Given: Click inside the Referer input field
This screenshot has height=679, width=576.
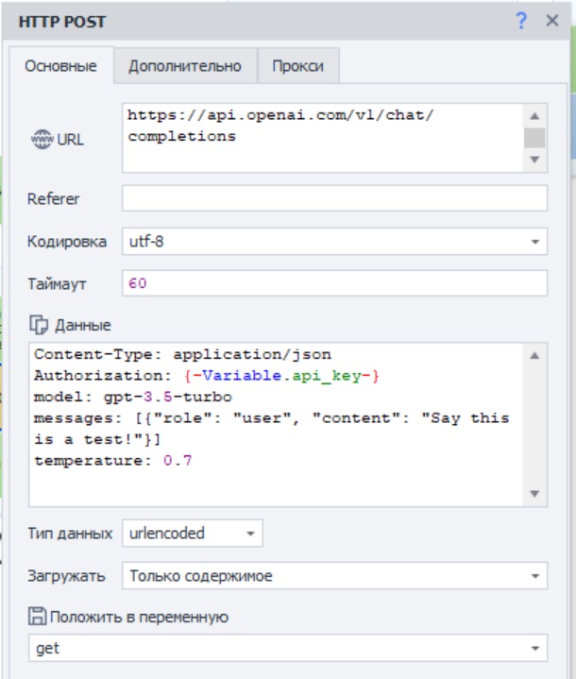Looking at the screenshot, I should pyautogui.click(x=334, y=199).
